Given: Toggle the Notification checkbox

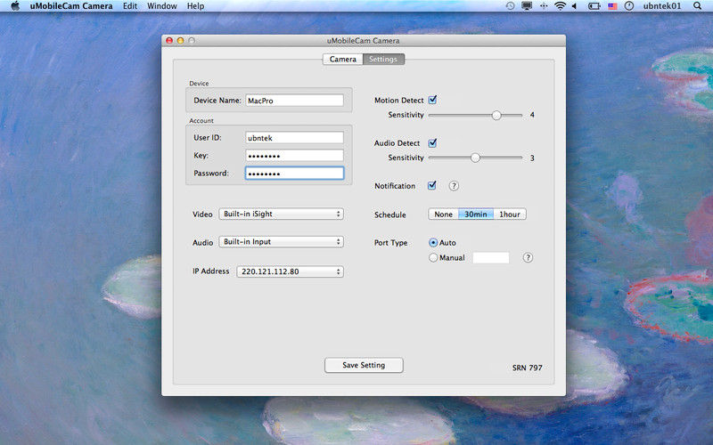Looking at the screenshot, I should [x=432, y=185].
